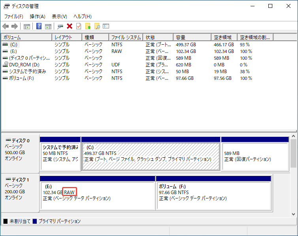Sort by the 空き領域 column header
Image resolution: width=298 pixels, height=236 pixels.
[224, 38]
